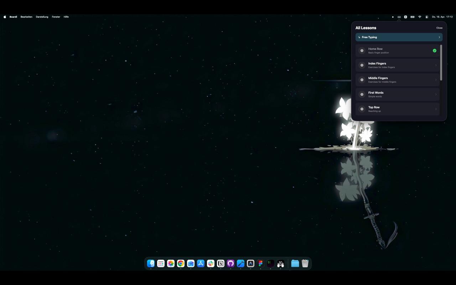Click the lessons list scrollbar
This screenshot has height=285, width=456.
pos(441,63)
